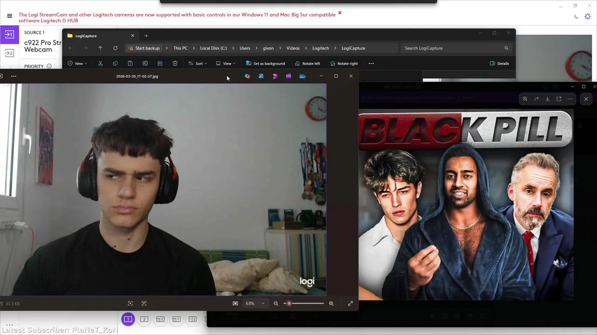The height and width of the screenshot is (335, 597).
Task: Go up one folder in File Explorer
Action: [100, 48]
